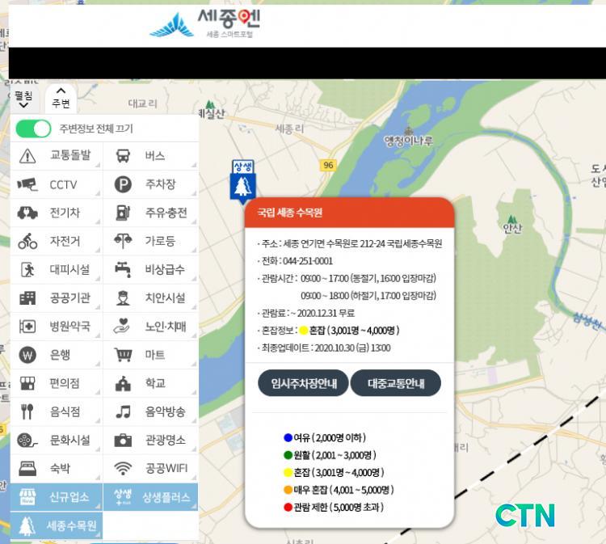Select the 비상급수 water tap icon
This screenshot has width=606, height=544.
coord(123,269)
